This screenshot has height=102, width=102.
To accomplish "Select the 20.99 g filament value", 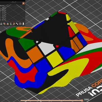I will 4,10.
